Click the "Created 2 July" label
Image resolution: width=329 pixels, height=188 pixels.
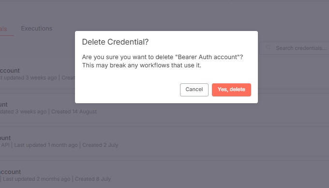(x=100, y=145)
